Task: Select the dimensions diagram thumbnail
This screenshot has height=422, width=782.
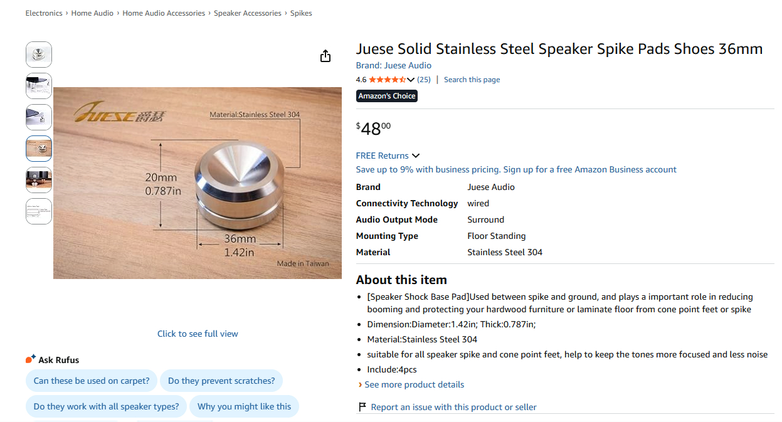Action: coord(39,149)
